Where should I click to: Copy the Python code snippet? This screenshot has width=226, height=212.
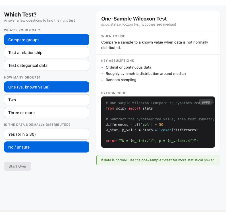206,102
